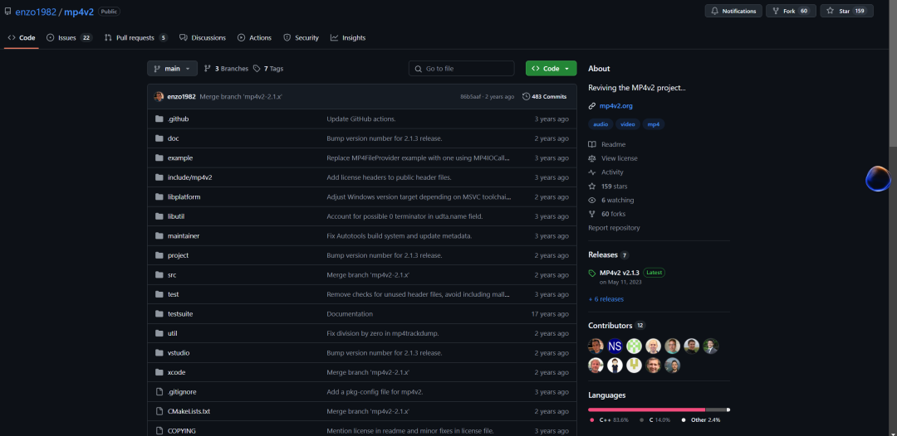Image resolution: width=897 pixels, height=436 pixels.
Task: Focus the Go to file search field
Action: [x=461, y=69]
